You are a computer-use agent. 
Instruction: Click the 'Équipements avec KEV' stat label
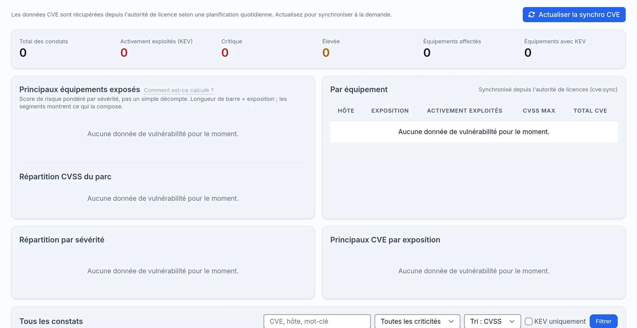tap(555, 41)
